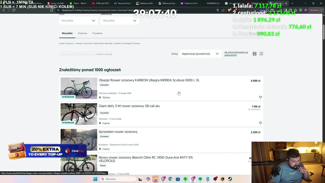Image resolution: width=325 pixels, height=183 pixels.
Task: Open Razer app from the taskbar
Action: tap(185, 179)
